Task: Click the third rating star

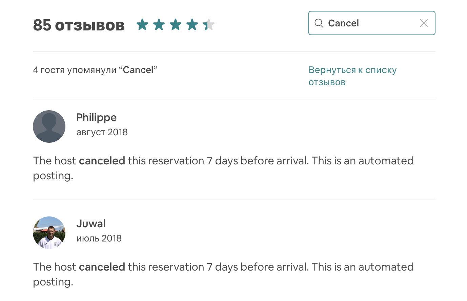Action: (x=176, y=25)
